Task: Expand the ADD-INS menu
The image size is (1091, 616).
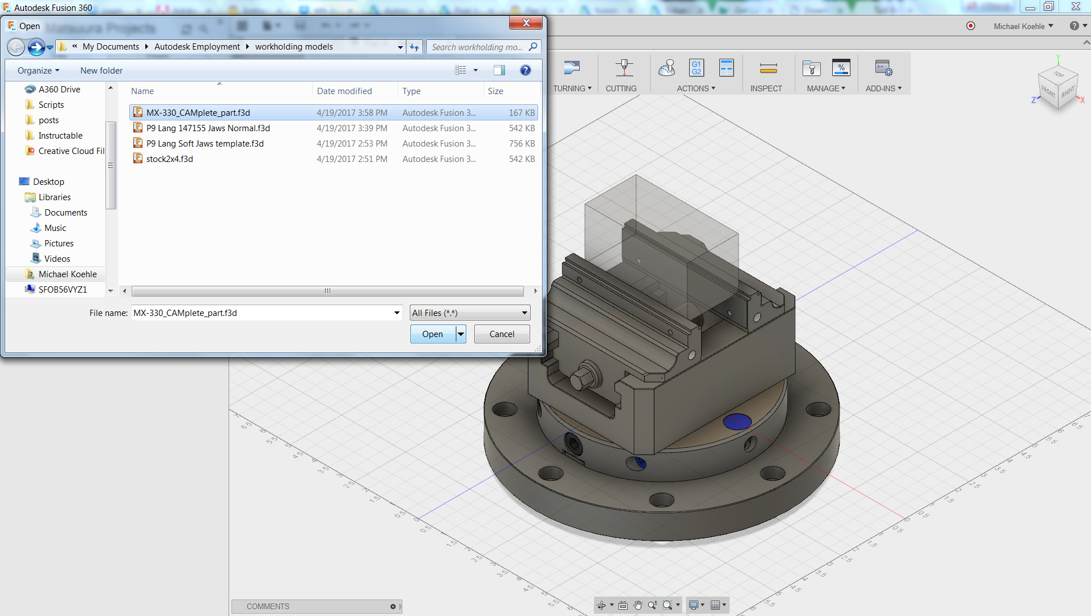Action: 884,88
